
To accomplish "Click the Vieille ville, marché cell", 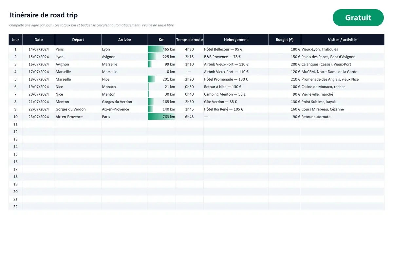I will point(343,94).
